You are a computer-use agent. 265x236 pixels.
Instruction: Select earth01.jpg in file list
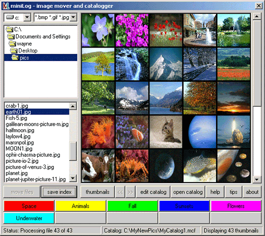[x=37, y=112]
